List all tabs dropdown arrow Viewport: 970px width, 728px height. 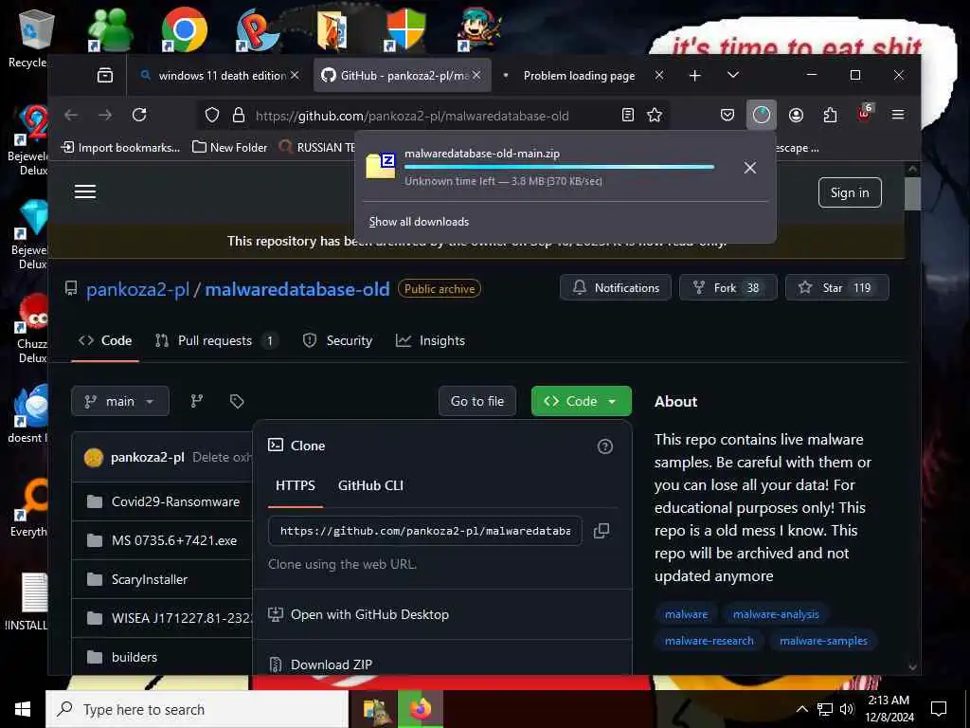click(x=733, y=76)
